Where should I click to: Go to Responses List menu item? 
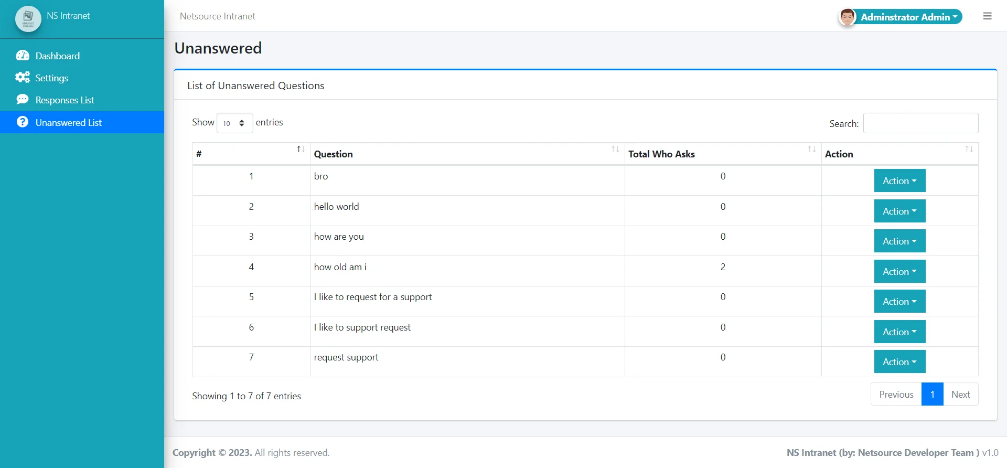(x=65, y=100)
